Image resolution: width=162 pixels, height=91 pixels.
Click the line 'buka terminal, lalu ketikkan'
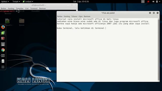pos(80,28)
